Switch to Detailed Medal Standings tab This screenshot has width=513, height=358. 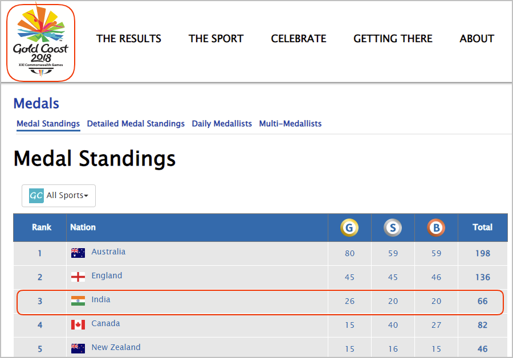point(136,124)
